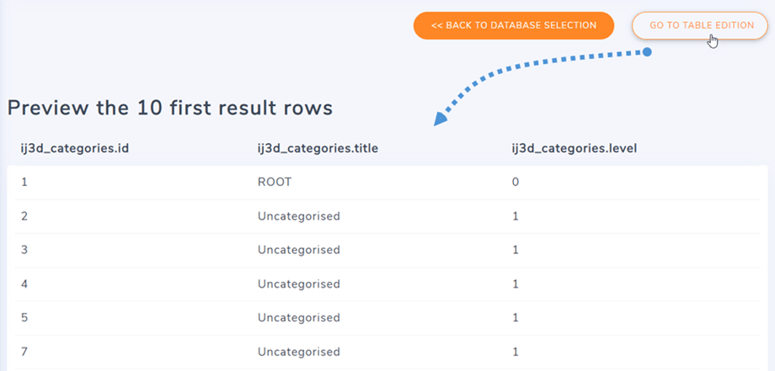The image size is (775, 371).
Task: Click the ROOT title cell
Action: click(275, 182)
